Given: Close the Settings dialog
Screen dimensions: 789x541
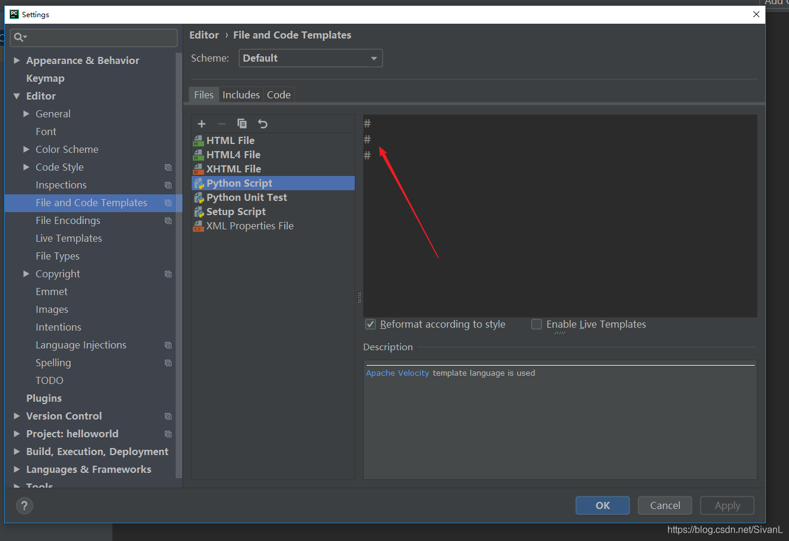Looking at the screenshot, I should [756, 14].
